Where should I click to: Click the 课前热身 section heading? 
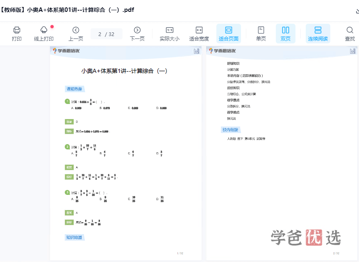click(x=75, y=89)
